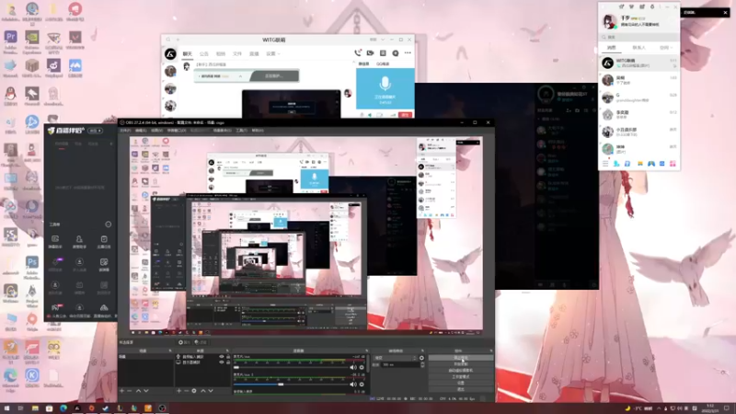Adjust second audio track volume slider in mixer
Image resolution: width=736 pixels, height=414 pixels.
point(291,385)
